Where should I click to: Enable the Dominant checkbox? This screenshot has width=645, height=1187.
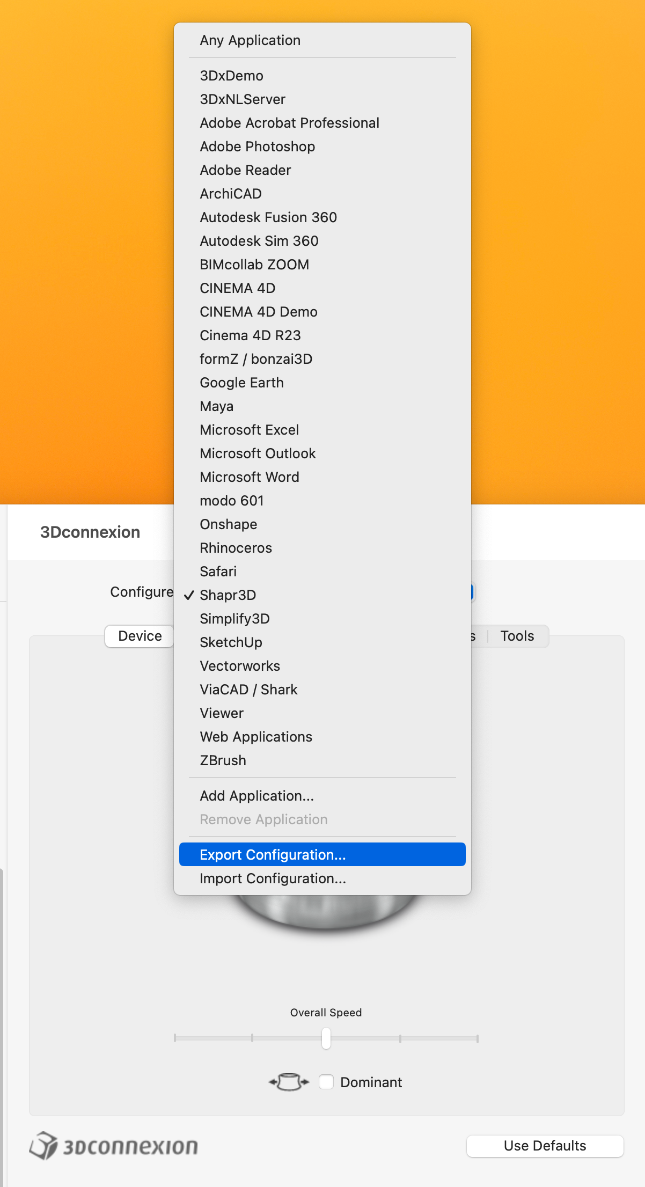326,1082
